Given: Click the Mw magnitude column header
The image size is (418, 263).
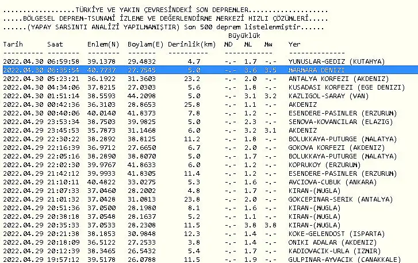Looking at the screenshot, I should tap(269, 44).
